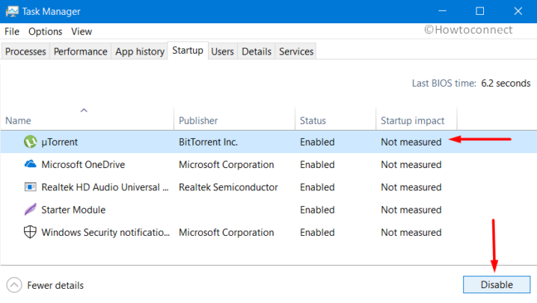This screenshot has width=537, height=303.
Task: Click the µTorrent green icon
Action: [30, 142]
